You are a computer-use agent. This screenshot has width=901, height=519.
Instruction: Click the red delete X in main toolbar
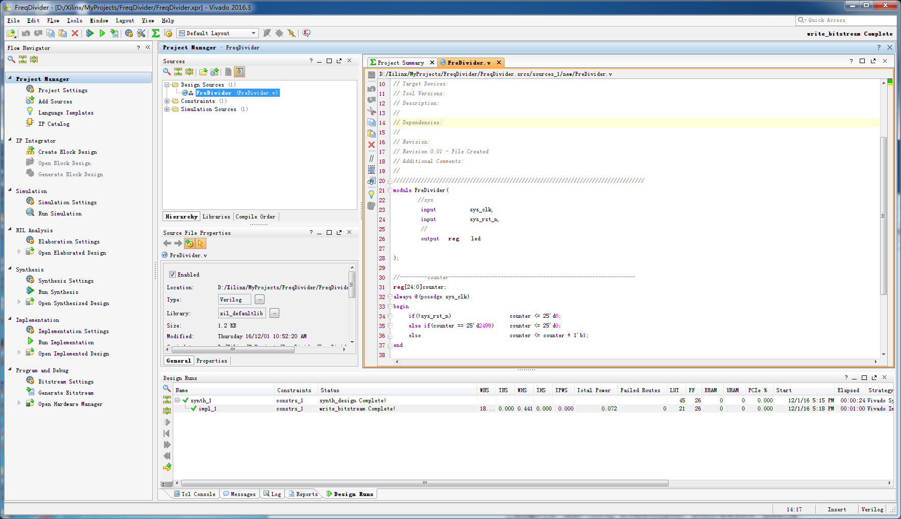pyautogui.click(x=75, y=33)
